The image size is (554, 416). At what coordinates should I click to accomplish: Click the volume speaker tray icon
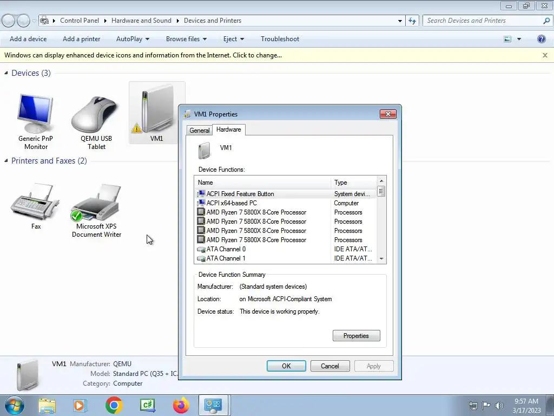click(x=499, y=405)
